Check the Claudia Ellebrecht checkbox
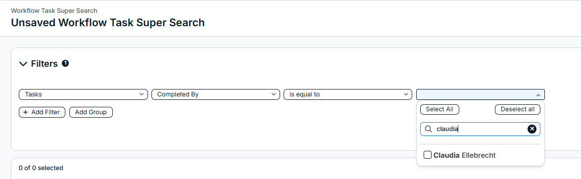The image size is (581, 179). [428, 155]
